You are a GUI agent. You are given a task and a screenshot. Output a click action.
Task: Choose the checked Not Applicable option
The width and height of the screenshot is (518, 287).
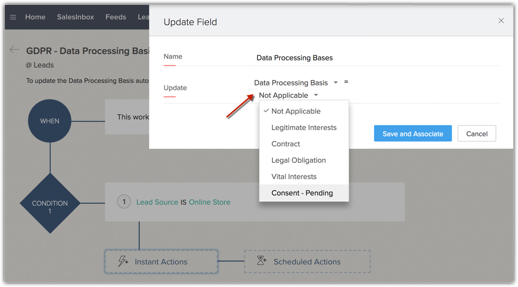(296, 111)
